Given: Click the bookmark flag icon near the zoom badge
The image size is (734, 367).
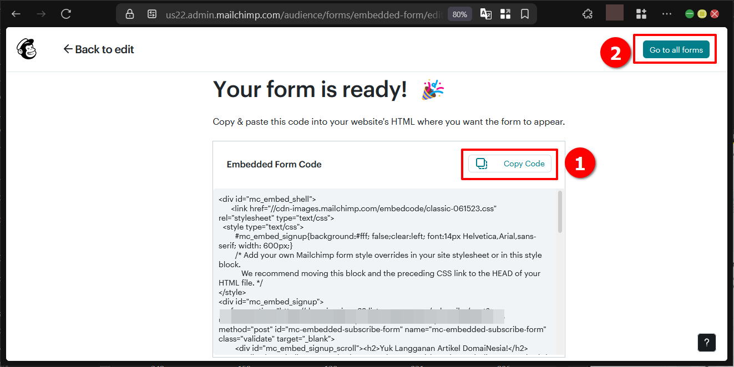Looking at the screenshot, I should tap(525, 13).
